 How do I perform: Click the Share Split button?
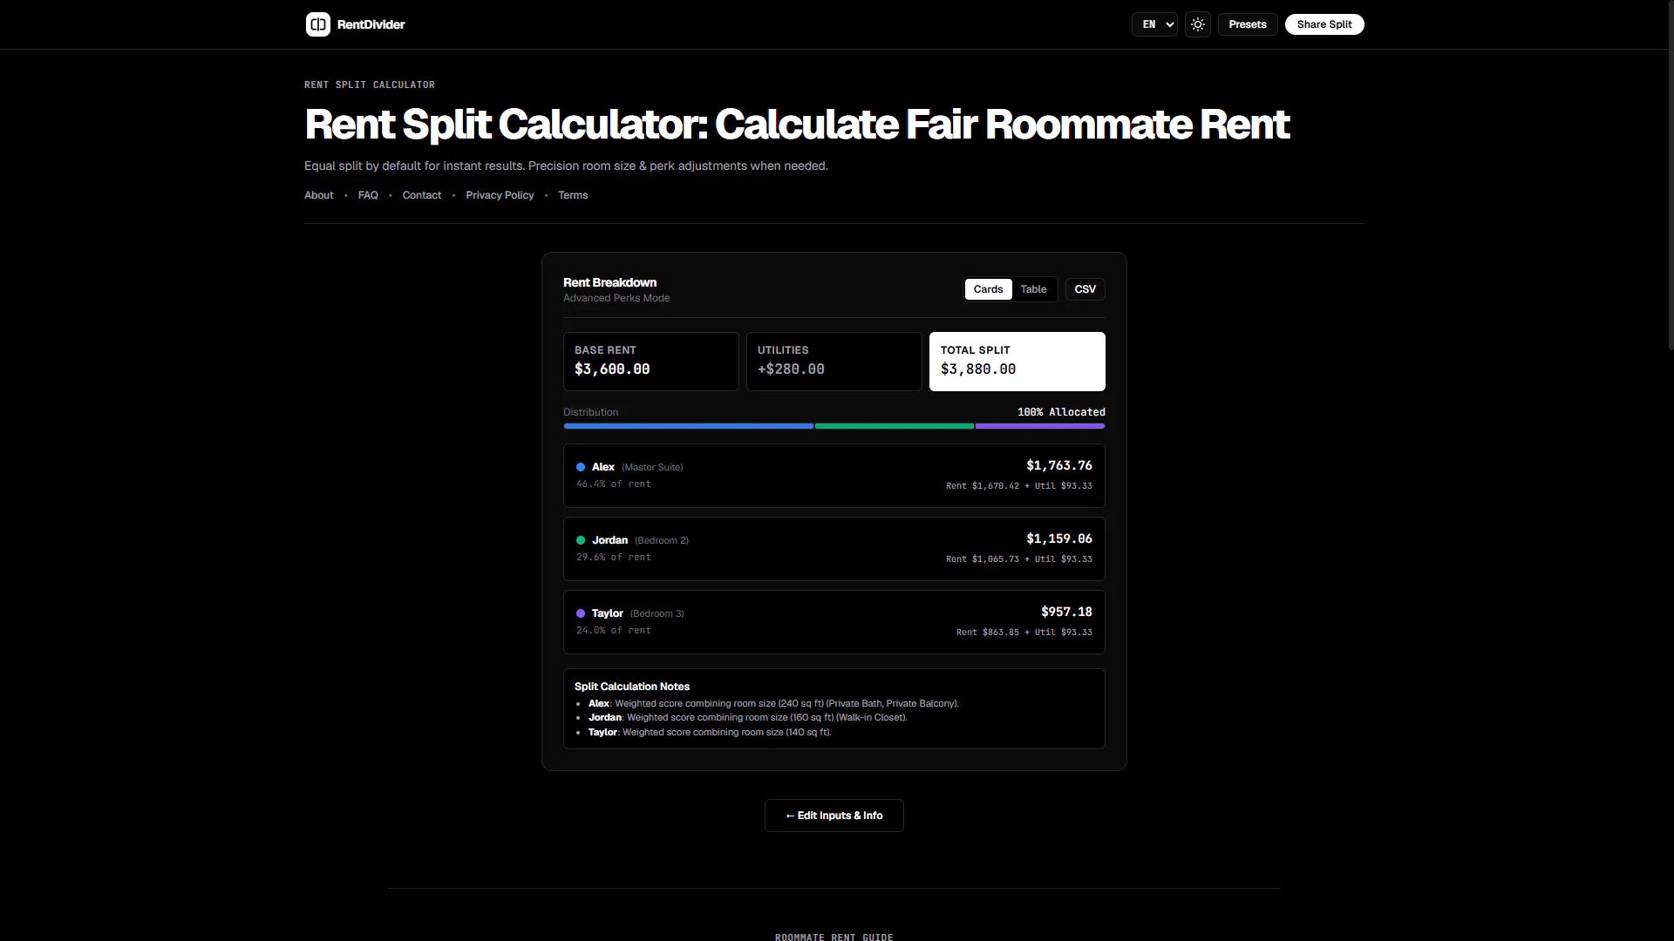pyautogui.click(x=1324, y=24)
